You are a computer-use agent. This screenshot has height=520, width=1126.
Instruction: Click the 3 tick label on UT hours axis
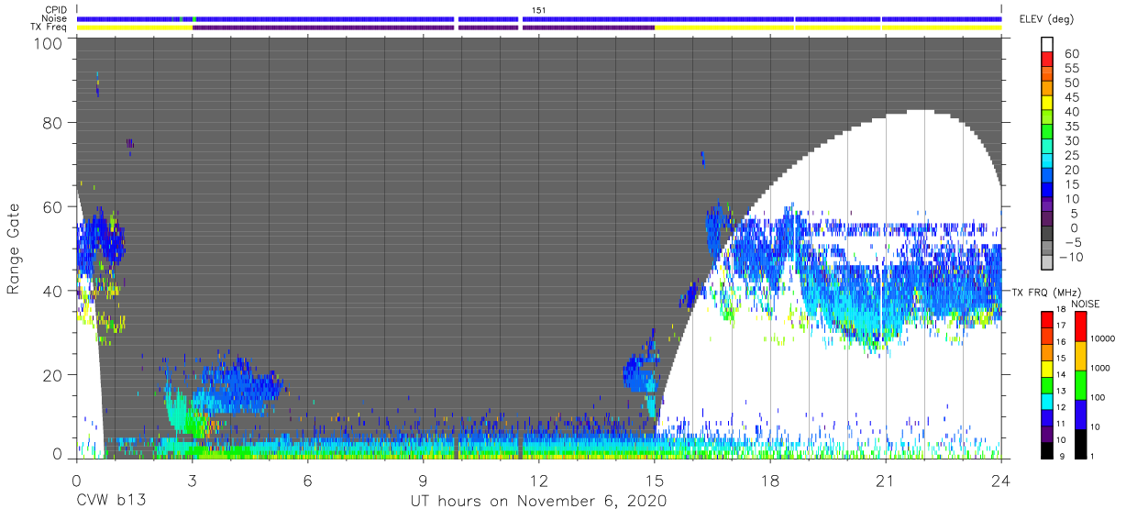[x=192, y=480]
